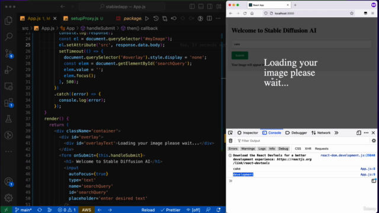Open notifications bell in status bar

coord(219,210)
